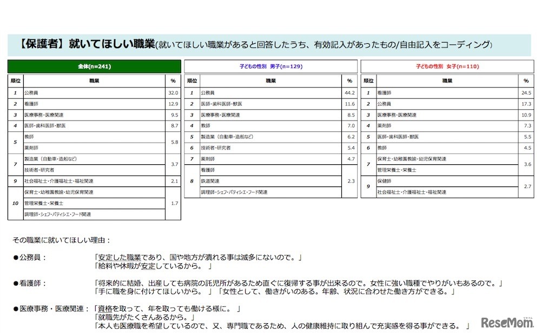Click the 5.5 percentage value
Image resolution: width=541 pixels, height=335 pixels.
point(526,137)
